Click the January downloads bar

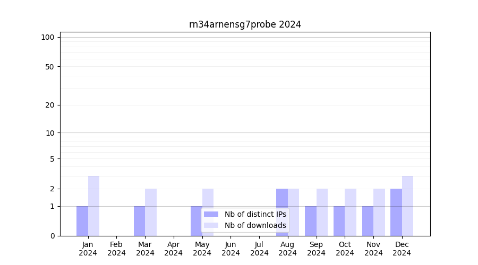pos(94,206)
